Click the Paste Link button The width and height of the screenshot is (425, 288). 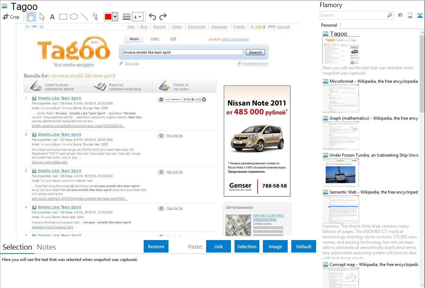[x=219, y=246]
